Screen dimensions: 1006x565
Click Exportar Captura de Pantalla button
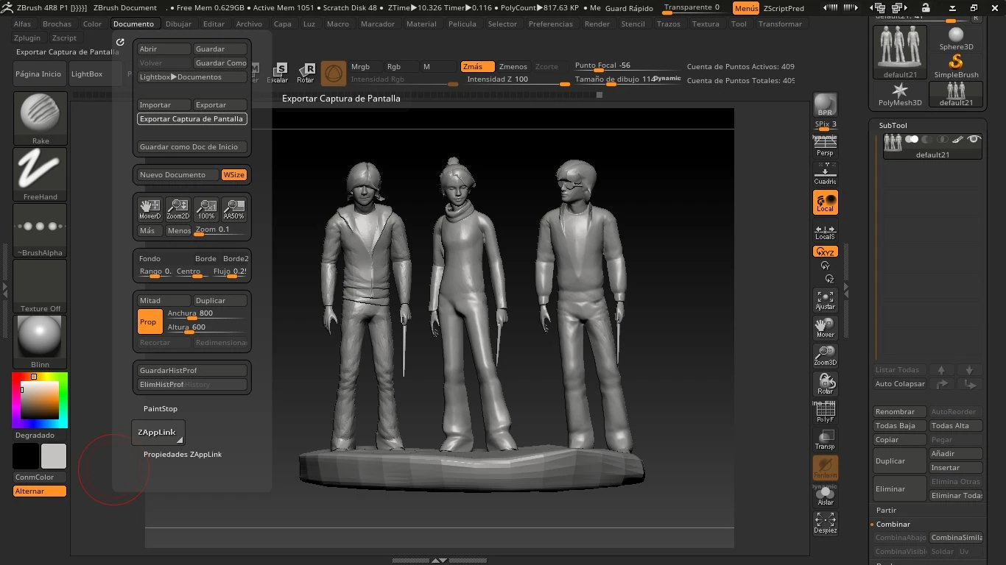191,118
